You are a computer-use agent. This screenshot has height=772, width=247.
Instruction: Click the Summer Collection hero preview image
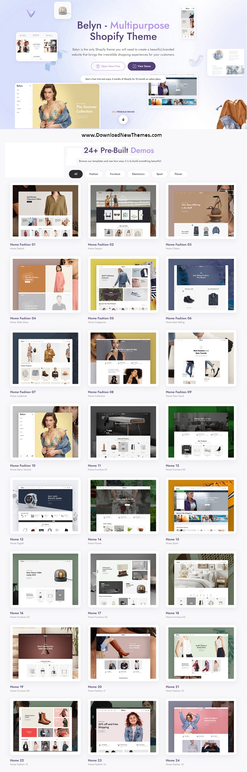coord(57,106)
